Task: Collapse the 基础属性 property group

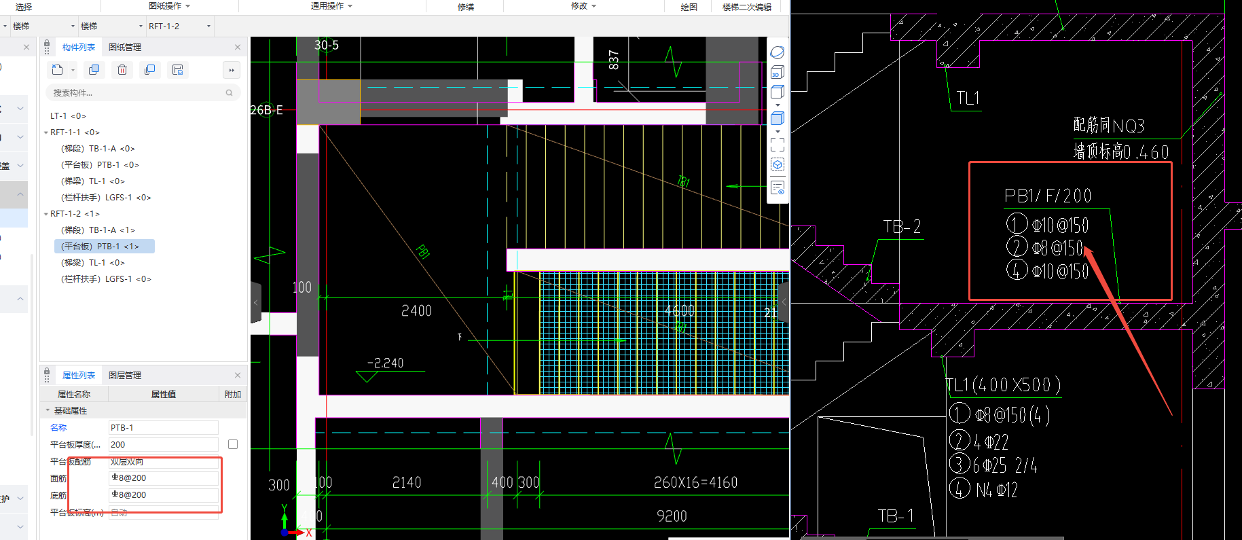Action: (x=48, y=410)
